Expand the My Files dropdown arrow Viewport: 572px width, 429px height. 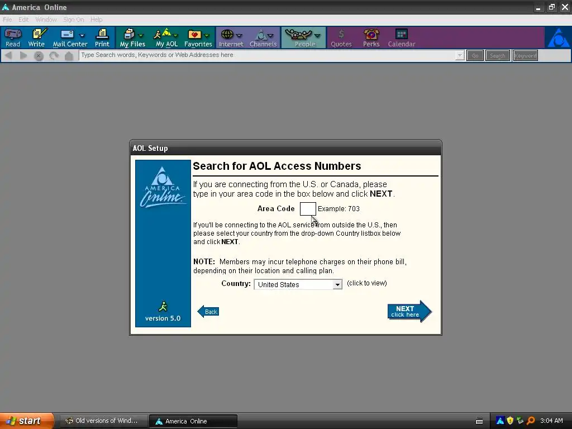141,35
